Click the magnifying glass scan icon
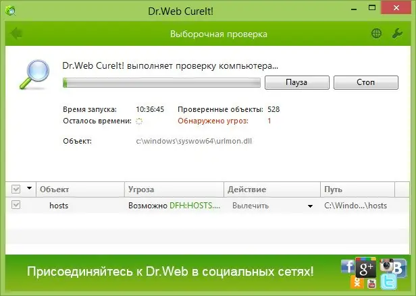 (x=34, y=74)
